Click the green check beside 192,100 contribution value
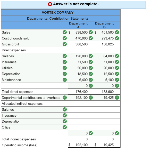The image size is (168, 152). [x=91, y=98]
